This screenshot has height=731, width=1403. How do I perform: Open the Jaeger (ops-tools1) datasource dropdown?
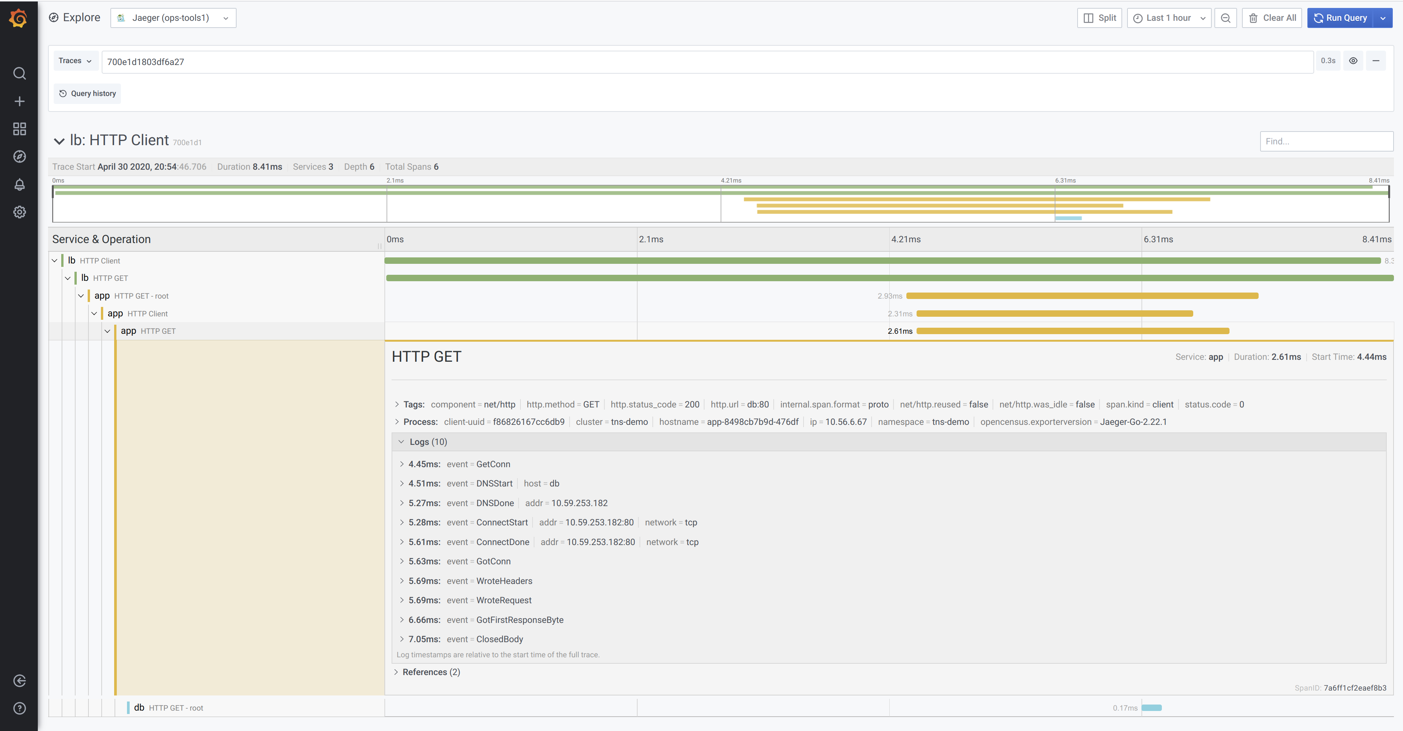[173, 18]
